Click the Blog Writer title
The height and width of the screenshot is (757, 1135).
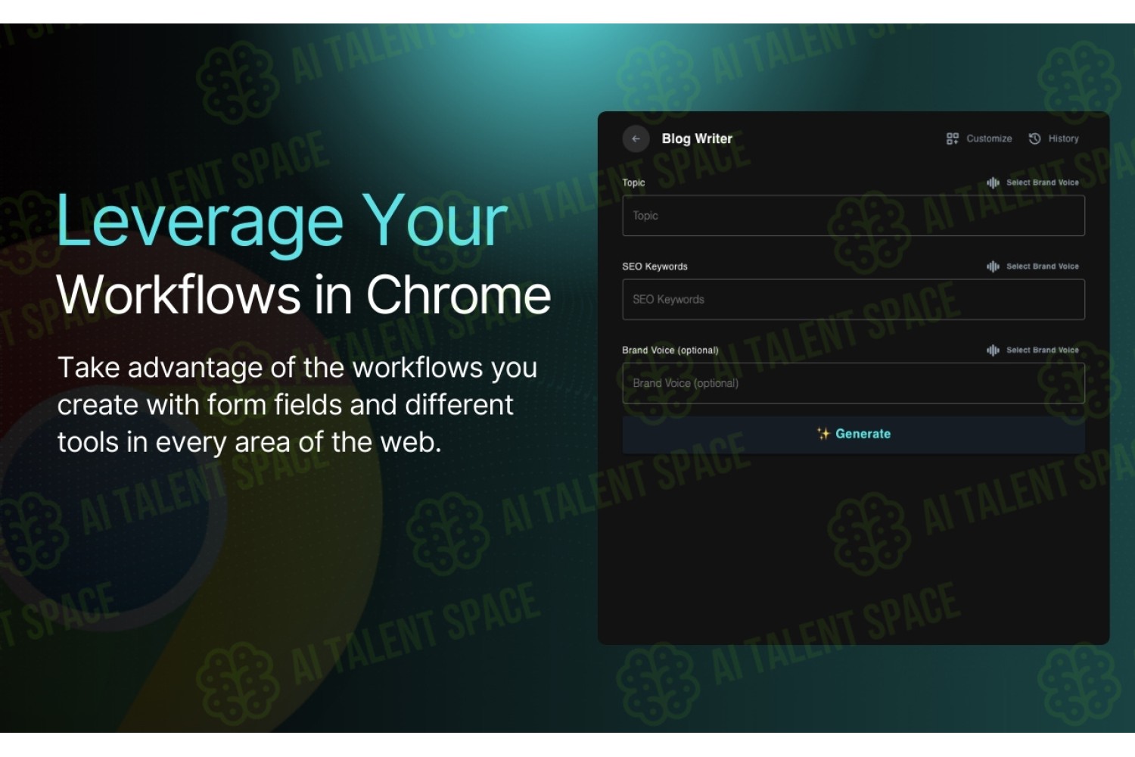point(697,139)
